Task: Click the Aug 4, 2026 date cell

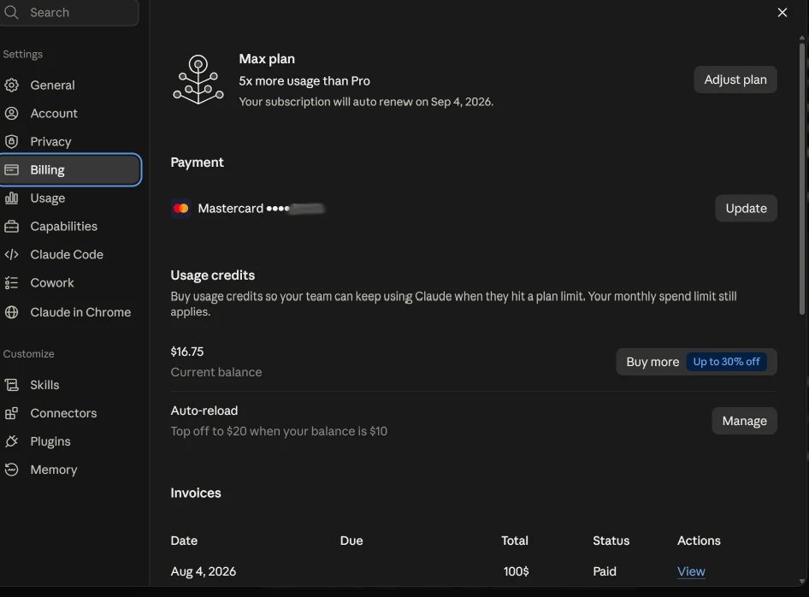Action: [x=204, y=571]
